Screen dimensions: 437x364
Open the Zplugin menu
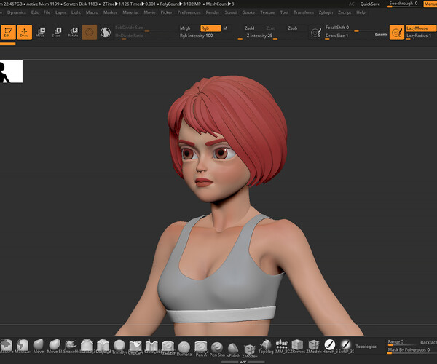(x=326, y=12)
